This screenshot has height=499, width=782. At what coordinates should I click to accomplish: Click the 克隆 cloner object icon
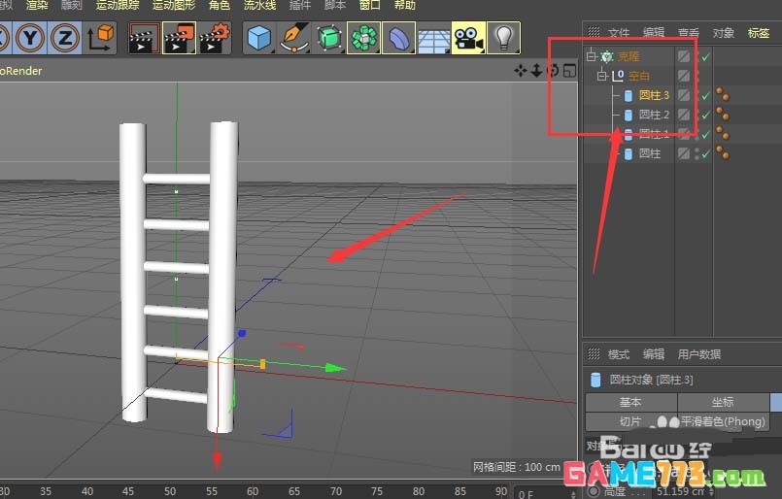607,56
